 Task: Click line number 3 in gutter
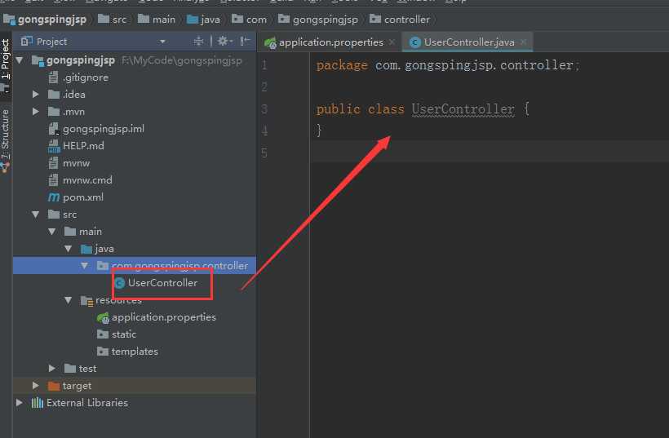pos(264,109)
